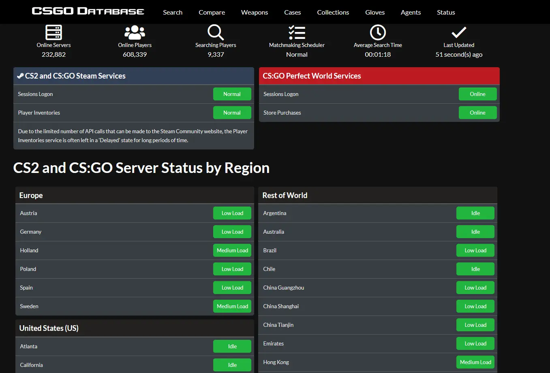Image resolution: width=550 pixels, height=373 pixels.
Task: Click Idle badge for Atlanta
Action: point(232,346)
